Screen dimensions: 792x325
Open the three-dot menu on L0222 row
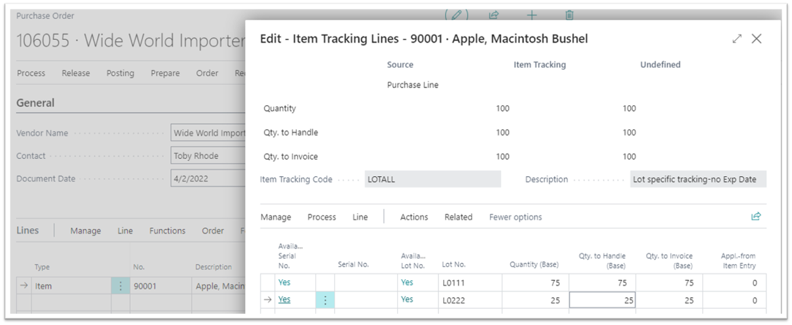(325, 301)
